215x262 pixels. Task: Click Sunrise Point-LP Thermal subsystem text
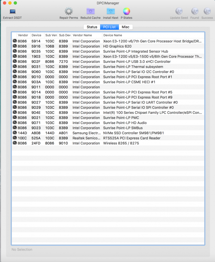pyautogui.click(x=133, y=67)
